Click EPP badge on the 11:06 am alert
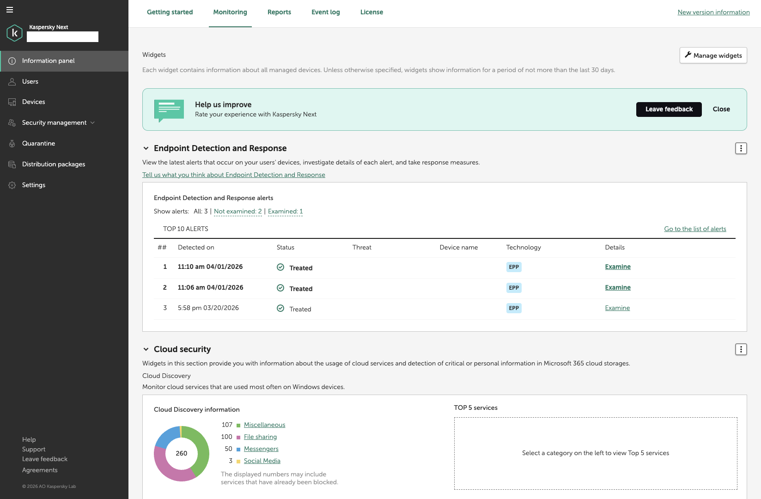 coord(514,288)
